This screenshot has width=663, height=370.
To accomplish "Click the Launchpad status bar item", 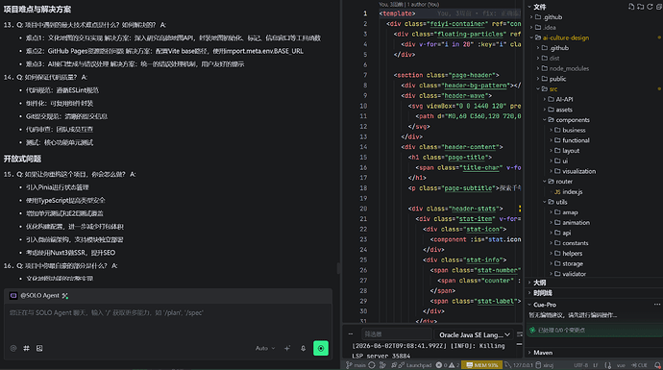I will click(x=415, y=365).
